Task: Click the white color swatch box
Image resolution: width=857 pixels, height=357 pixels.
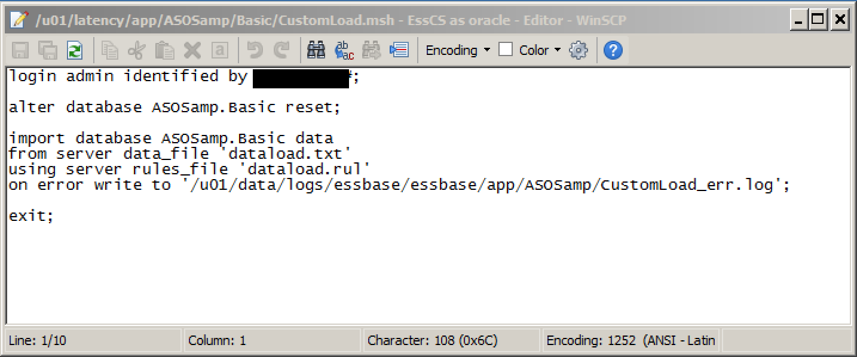Action: tap(506, 50)
